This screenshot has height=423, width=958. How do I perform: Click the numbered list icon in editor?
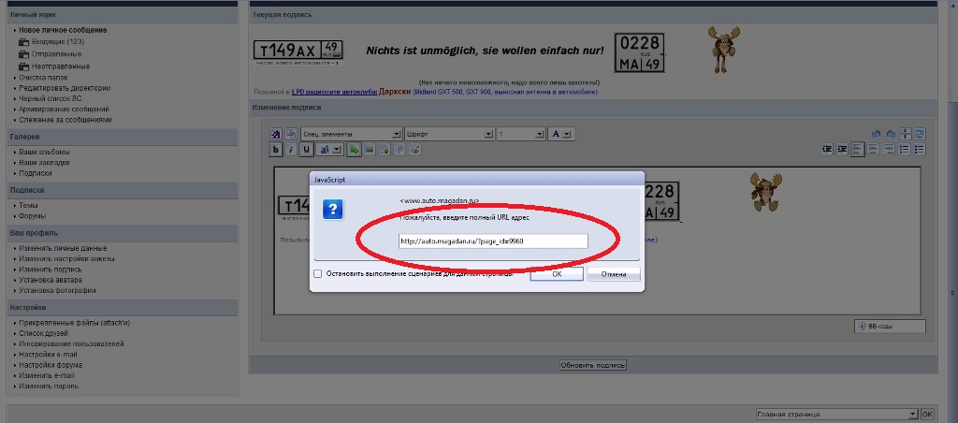pyautogui.click(x=904, y=149)
